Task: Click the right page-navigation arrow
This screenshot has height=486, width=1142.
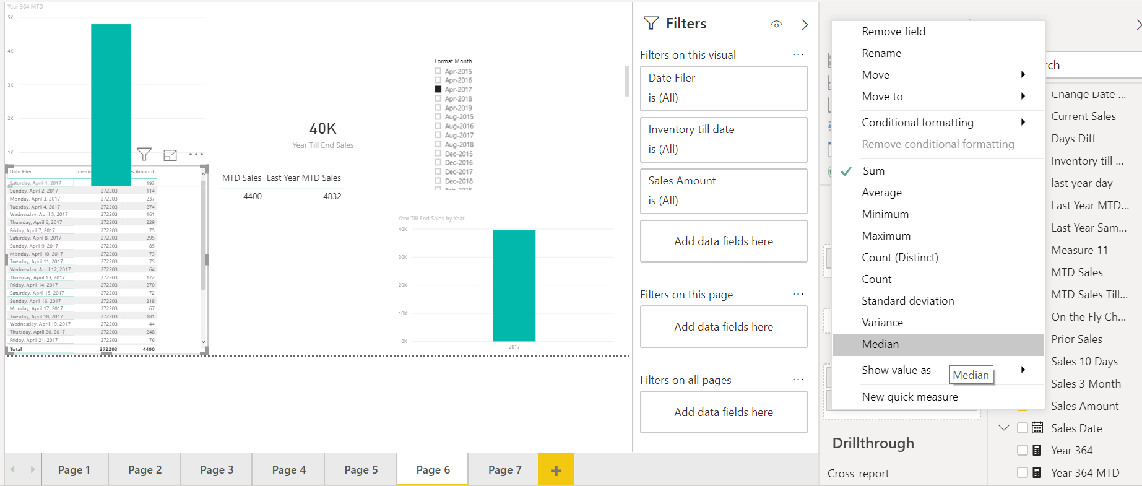Action: (33, 469)
